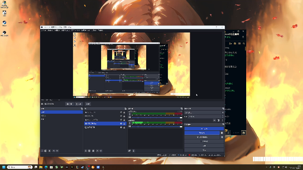Pause recording with the pause icon
303x170 pixels.
click(x=222, y=133)
